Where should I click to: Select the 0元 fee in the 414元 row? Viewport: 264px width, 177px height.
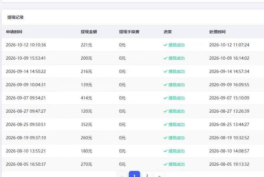[122, 98]
